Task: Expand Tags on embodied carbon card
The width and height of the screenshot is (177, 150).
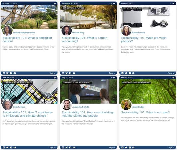Action: pos(53,73)
